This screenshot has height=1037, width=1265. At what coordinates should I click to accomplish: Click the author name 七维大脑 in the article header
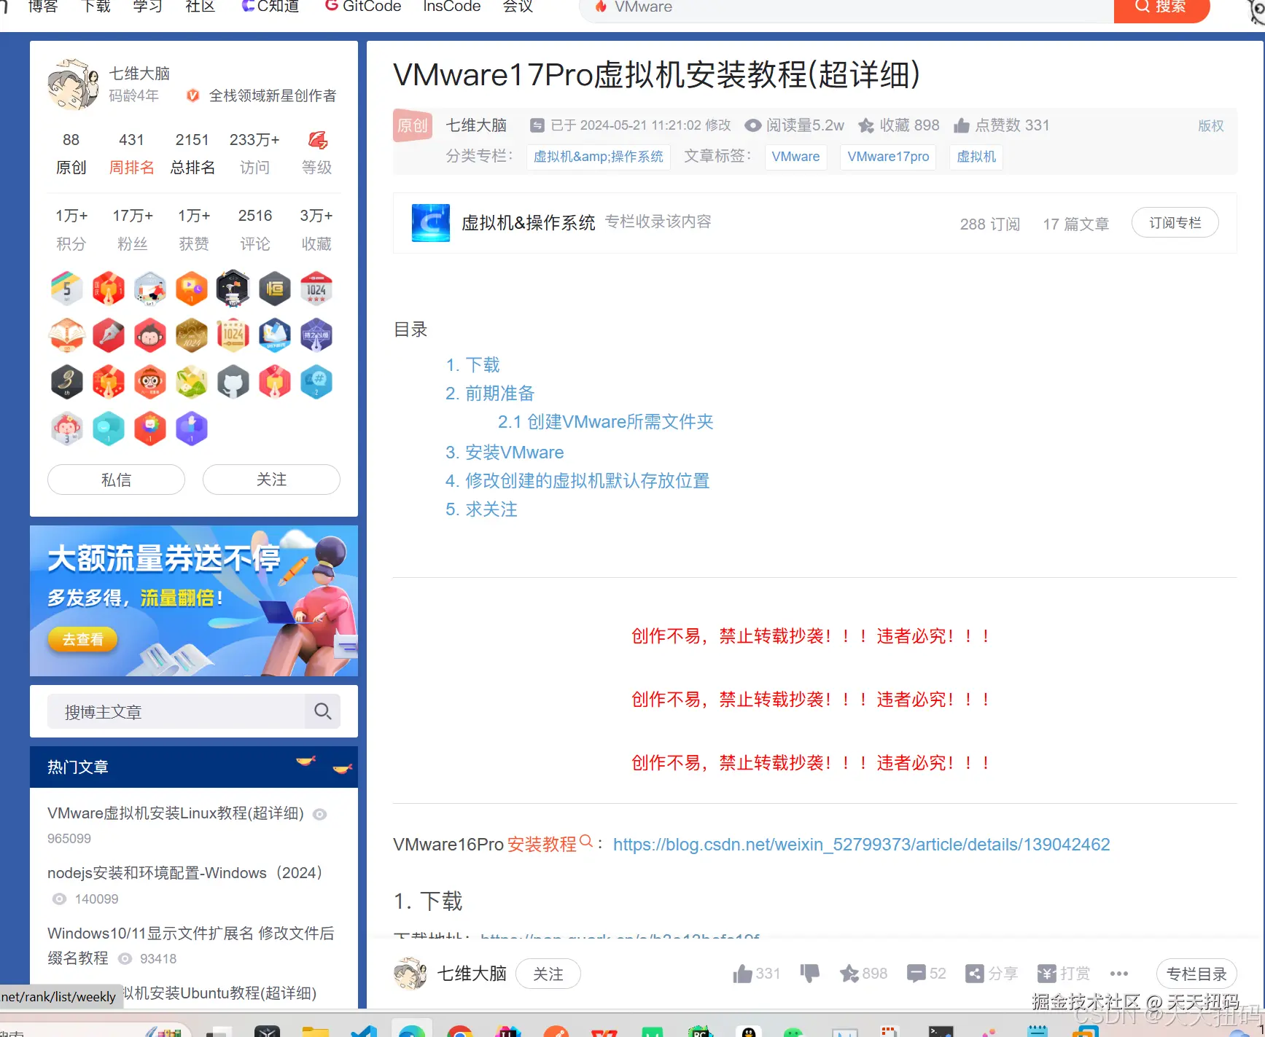tap(476, 125)
